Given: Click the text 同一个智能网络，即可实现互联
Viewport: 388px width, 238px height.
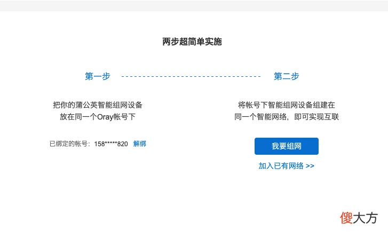Looking at the screenshot, I should point(286,117).
